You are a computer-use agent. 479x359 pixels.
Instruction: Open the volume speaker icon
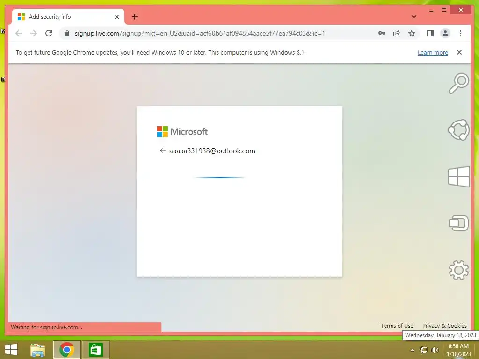435,350
